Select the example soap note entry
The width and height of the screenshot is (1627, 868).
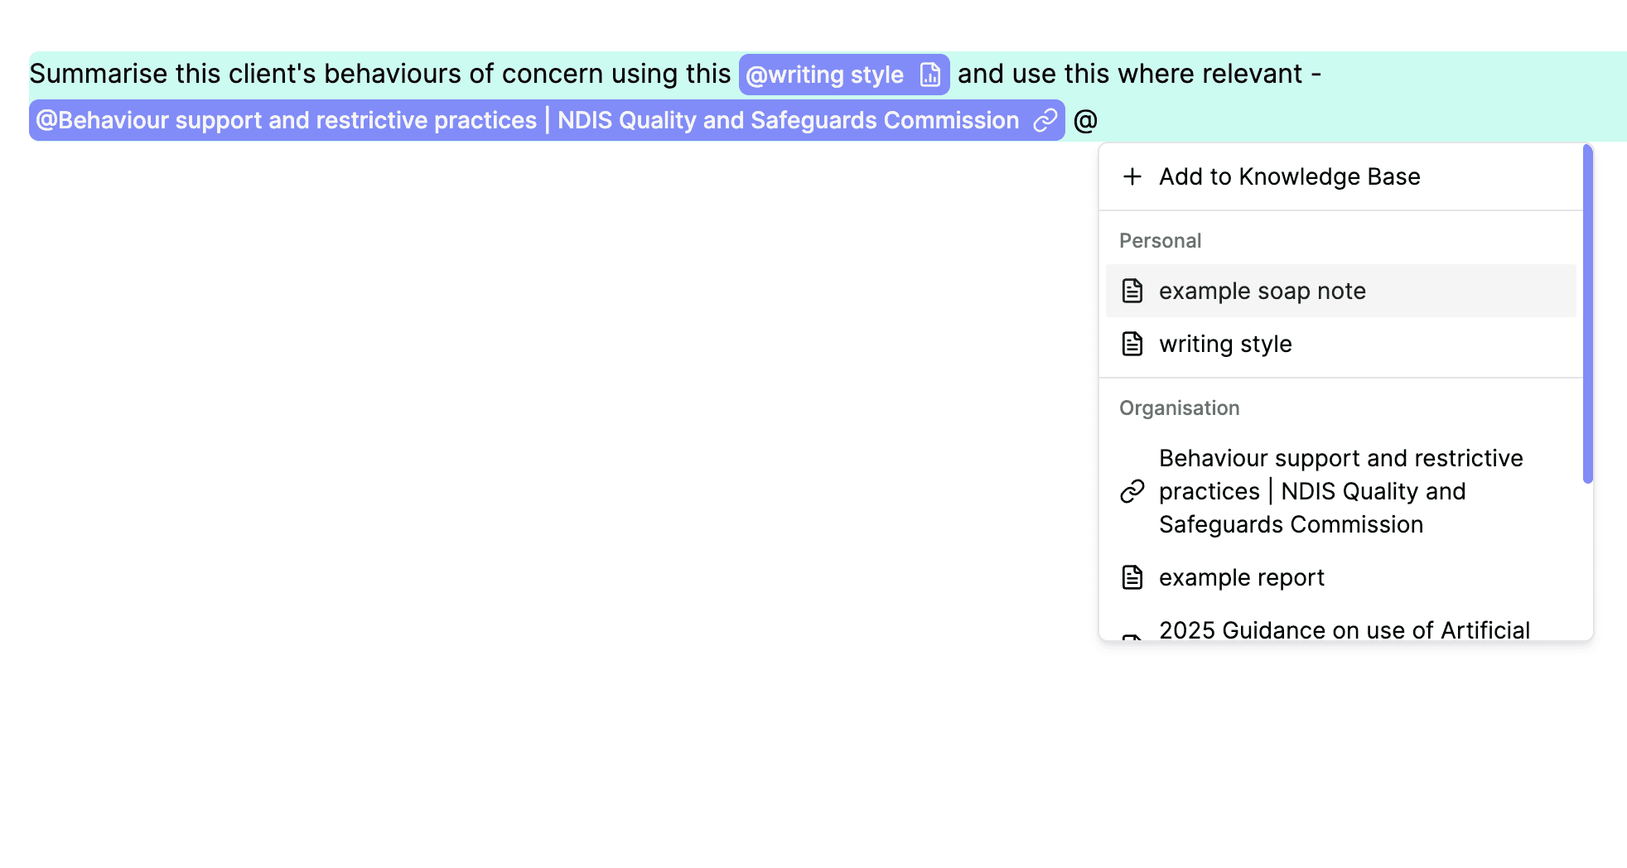[1262, 291]
